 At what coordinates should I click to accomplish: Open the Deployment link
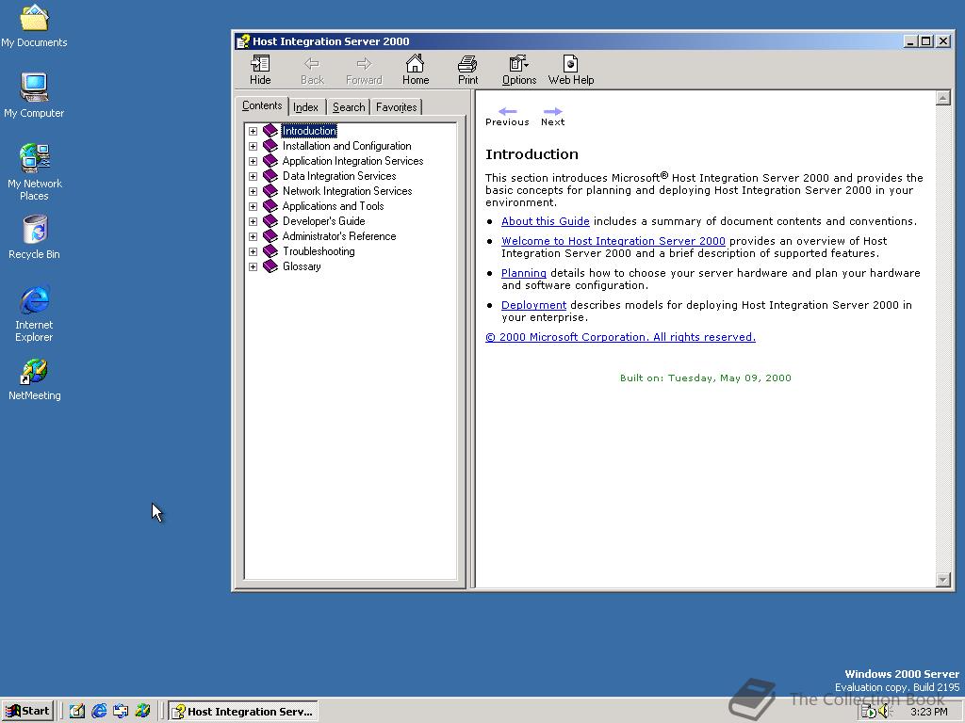click(x=533, y=305)
